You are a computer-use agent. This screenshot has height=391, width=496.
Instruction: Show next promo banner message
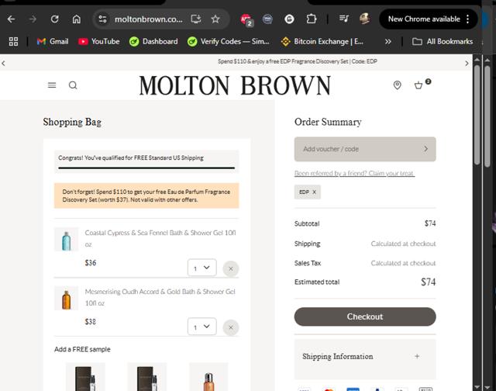[467, 64]
